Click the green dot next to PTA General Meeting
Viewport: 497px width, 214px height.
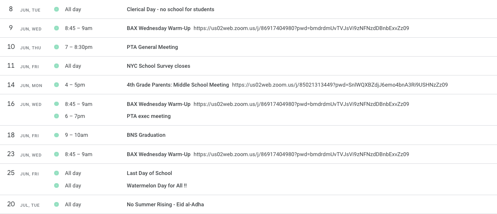tap(56, 47)
